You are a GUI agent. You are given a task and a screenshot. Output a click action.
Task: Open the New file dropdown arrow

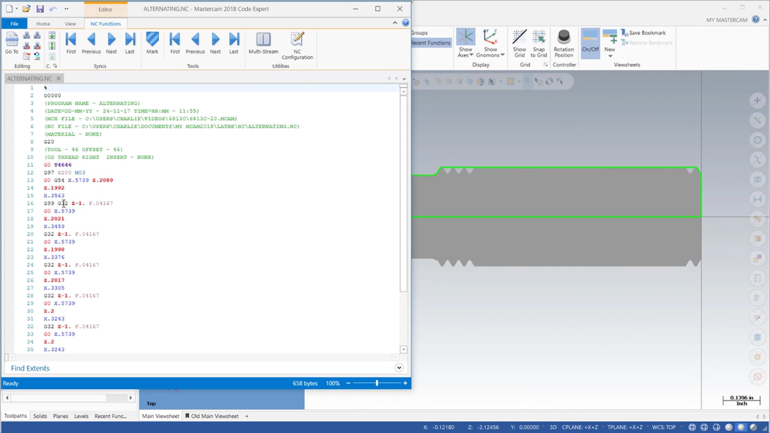point(16,9)
